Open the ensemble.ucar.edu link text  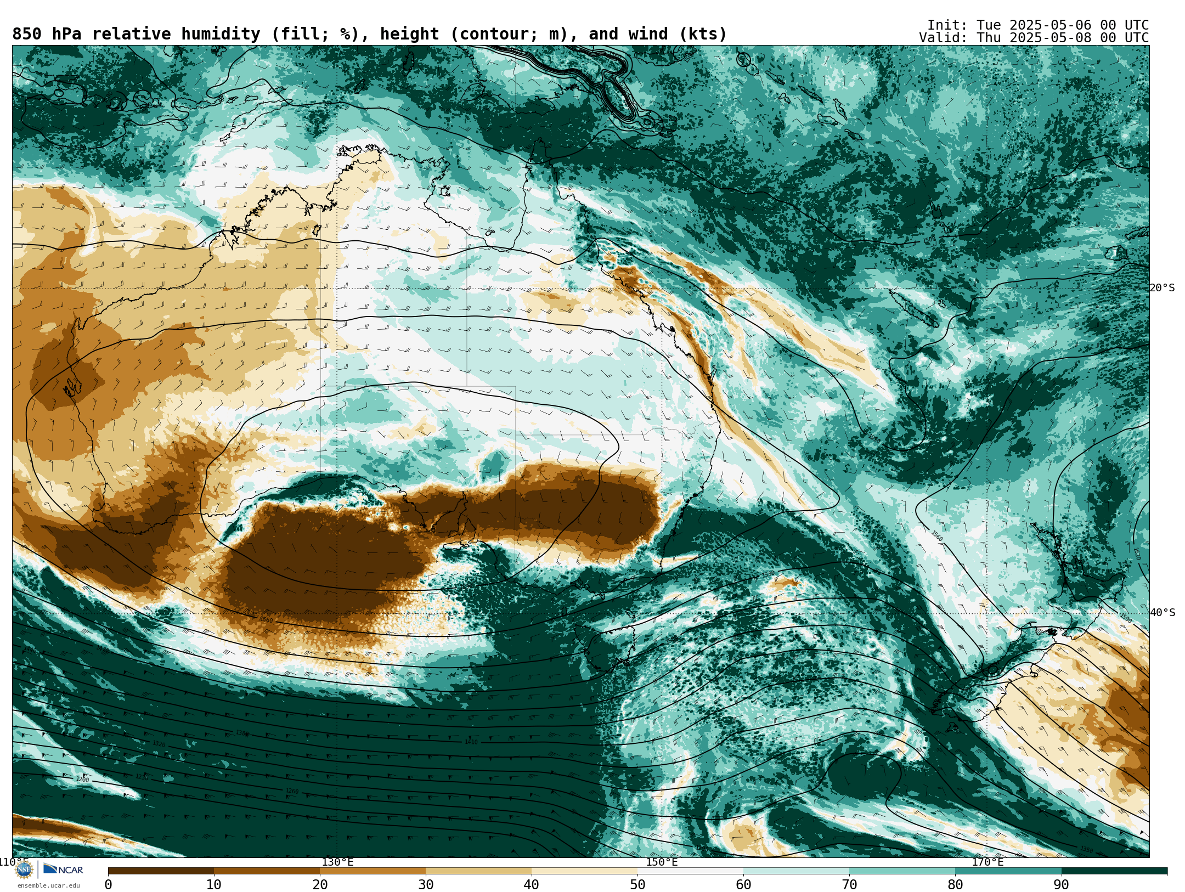[48, 885]
